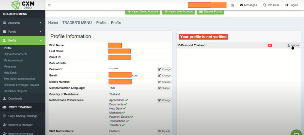Click TRADER'S MENU breadcrumb link
Image resolution: width=304 pixels, height=135 pixels.
click(77, 23)
